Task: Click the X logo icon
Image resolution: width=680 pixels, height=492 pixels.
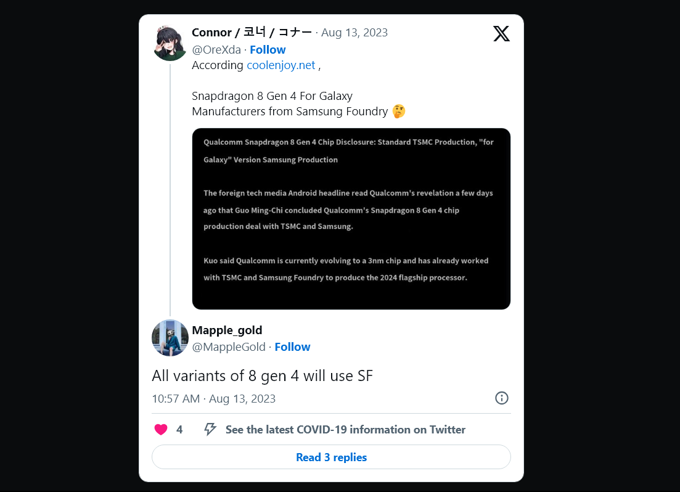Action: point(501,34)
